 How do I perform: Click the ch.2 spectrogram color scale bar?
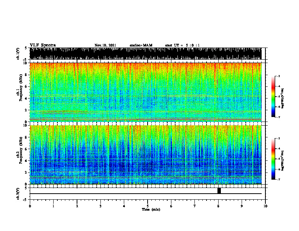[273, 159]
